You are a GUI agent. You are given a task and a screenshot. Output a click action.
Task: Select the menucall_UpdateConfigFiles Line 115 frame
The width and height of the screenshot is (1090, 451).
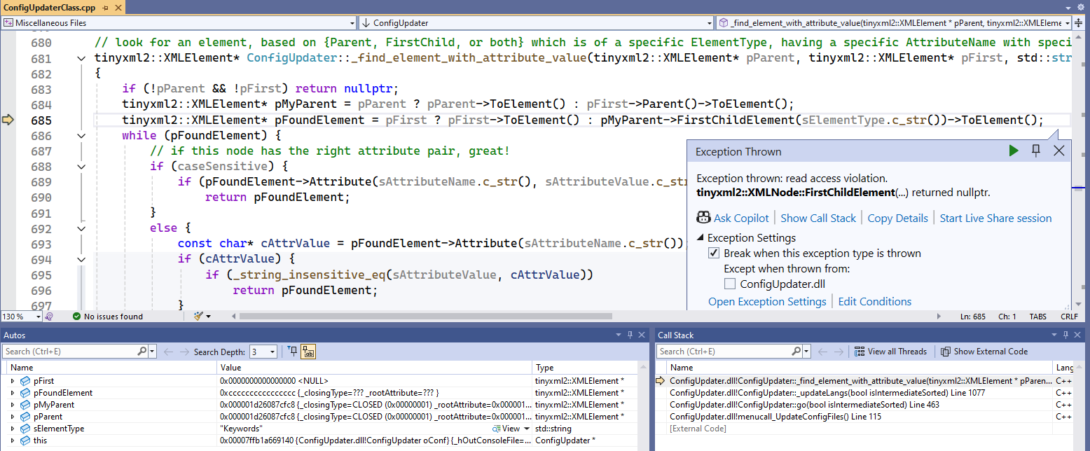click(x=775, y=417)
